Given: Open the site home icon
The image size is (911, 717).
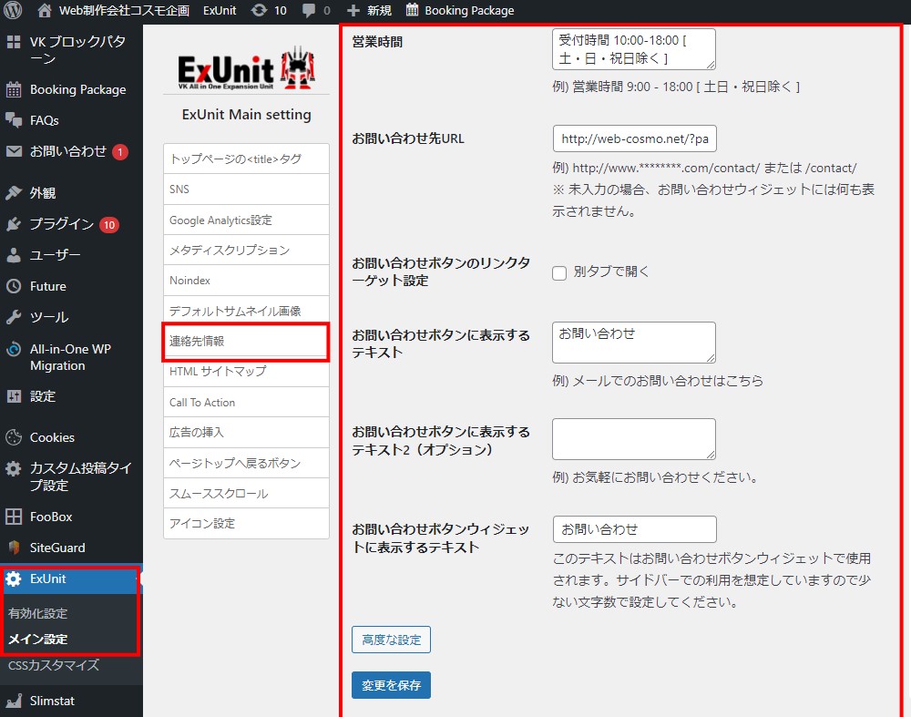Looking at the screenshot, I should click(45, 11).
